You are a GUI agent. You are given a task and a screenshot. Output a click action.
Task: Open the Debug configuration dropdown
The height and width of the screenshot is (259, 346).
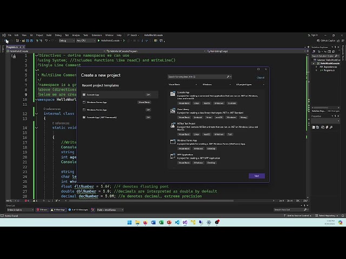point(66,40)
